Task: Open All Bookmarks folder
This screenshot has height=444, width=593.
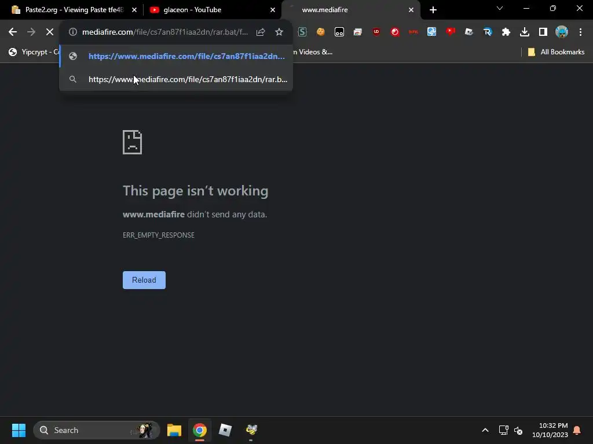Action: pyautogui.click(x=556, y=52)
